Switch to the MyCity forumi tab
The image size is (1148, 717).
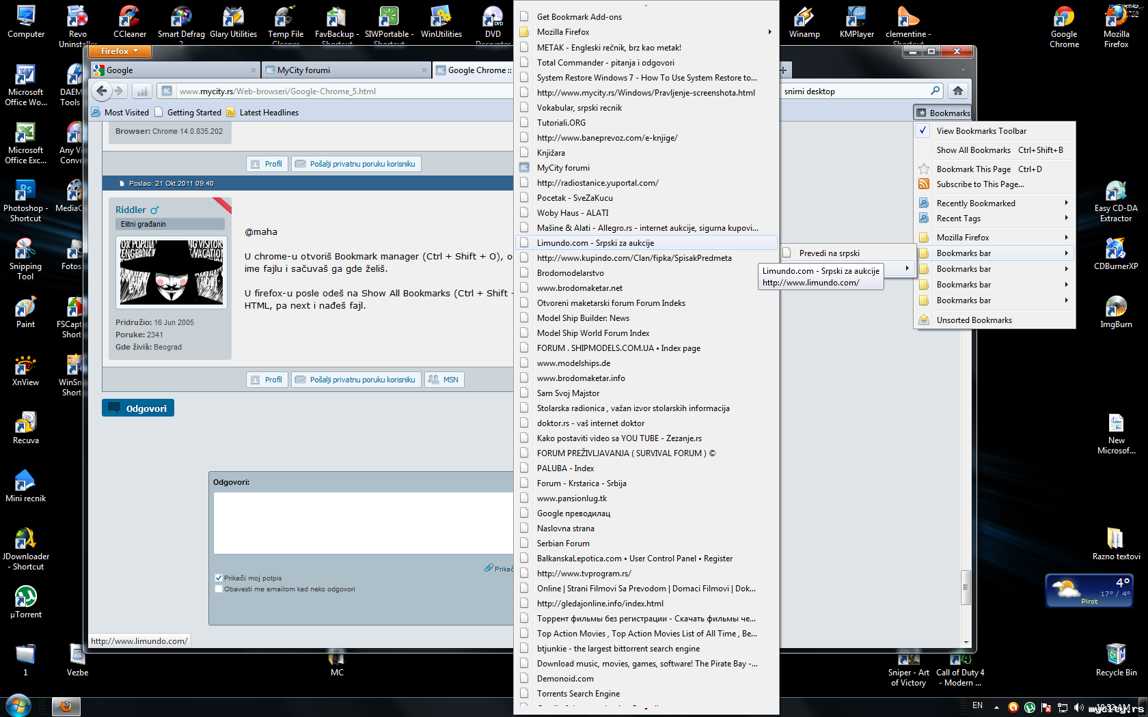(x=346, y=70)
